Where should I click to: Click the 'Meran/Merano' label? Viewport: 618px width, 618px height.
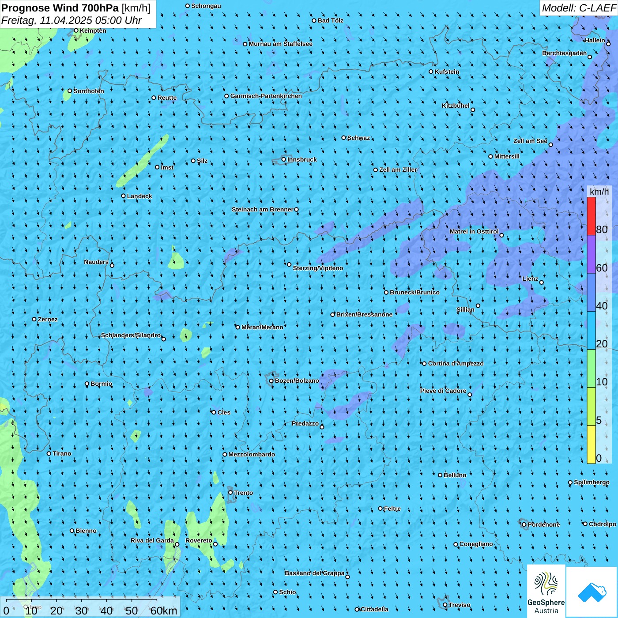pos(262,327)
